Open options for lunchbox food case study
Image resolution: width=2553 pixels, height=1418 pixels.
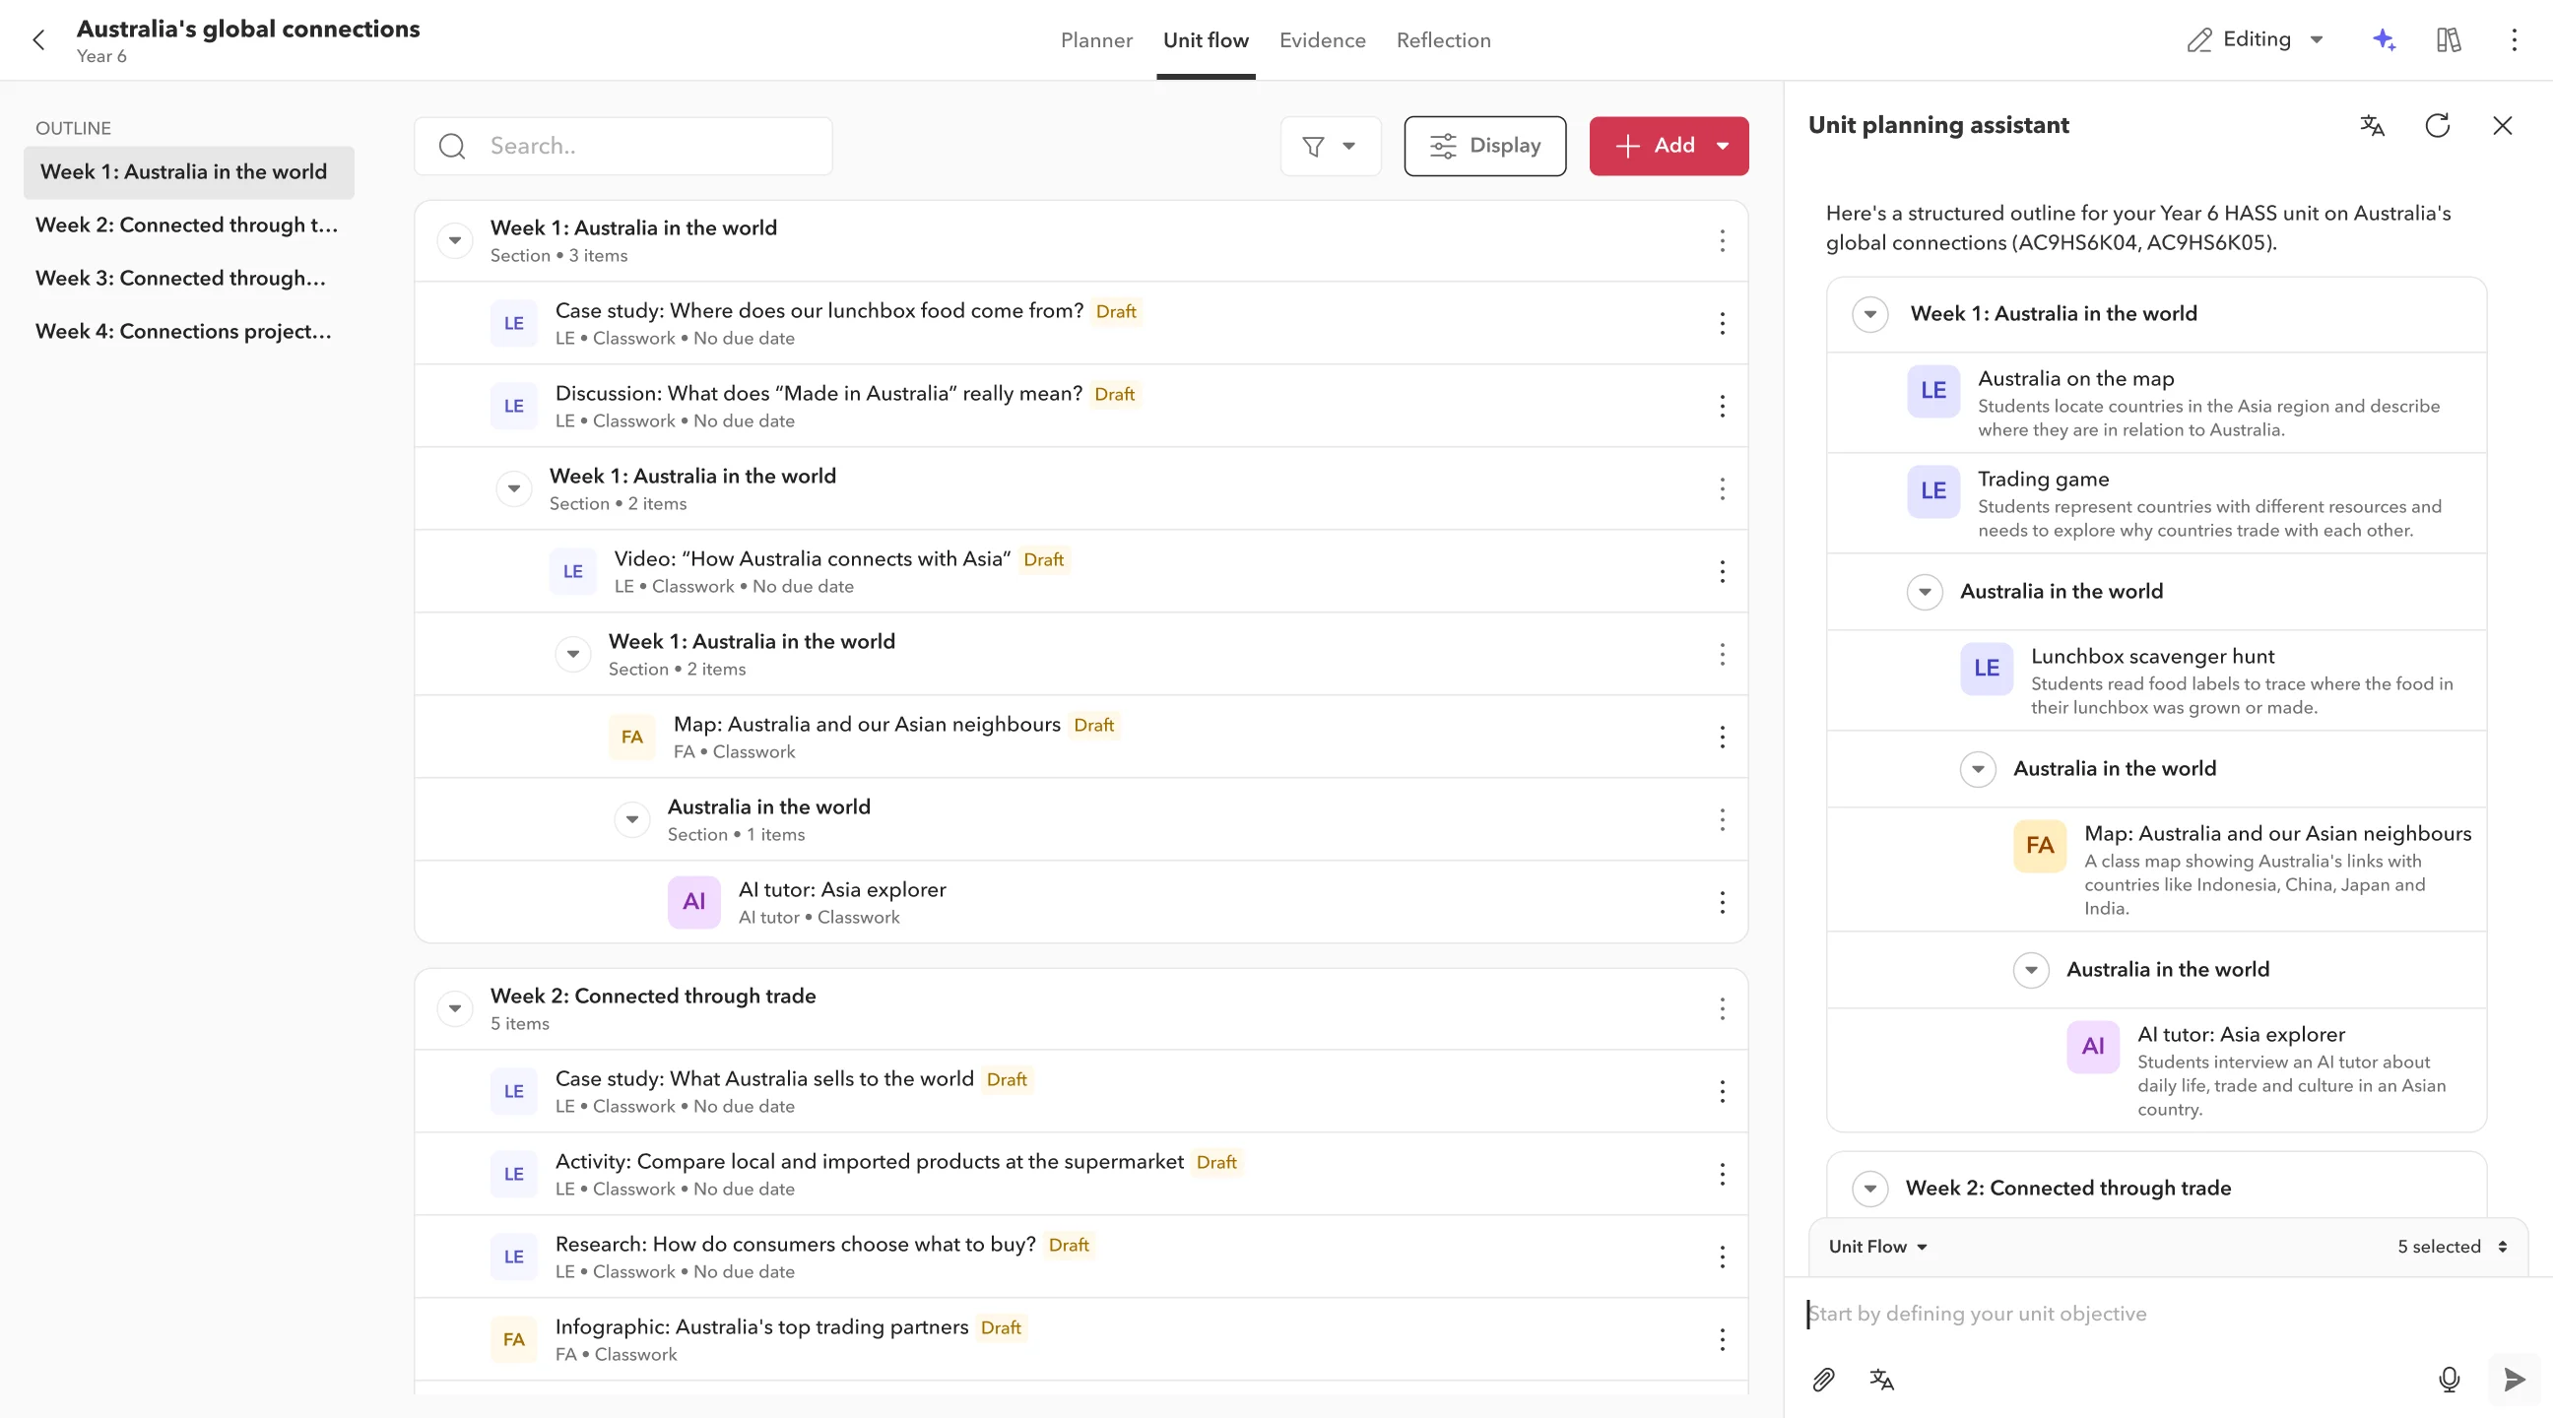1723,323
